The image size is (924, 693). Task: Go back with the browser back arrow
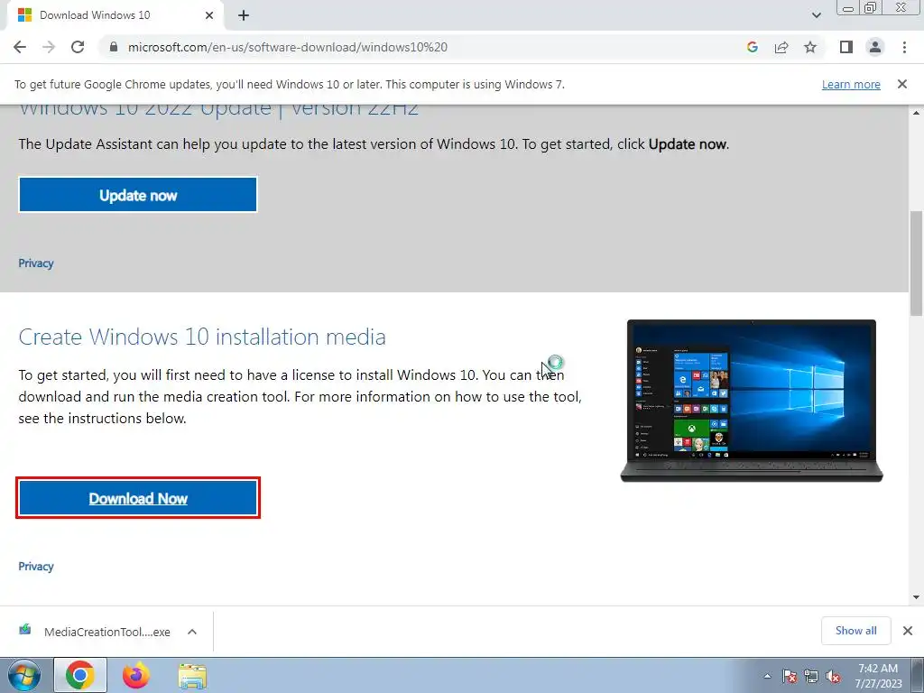[20, 47]
